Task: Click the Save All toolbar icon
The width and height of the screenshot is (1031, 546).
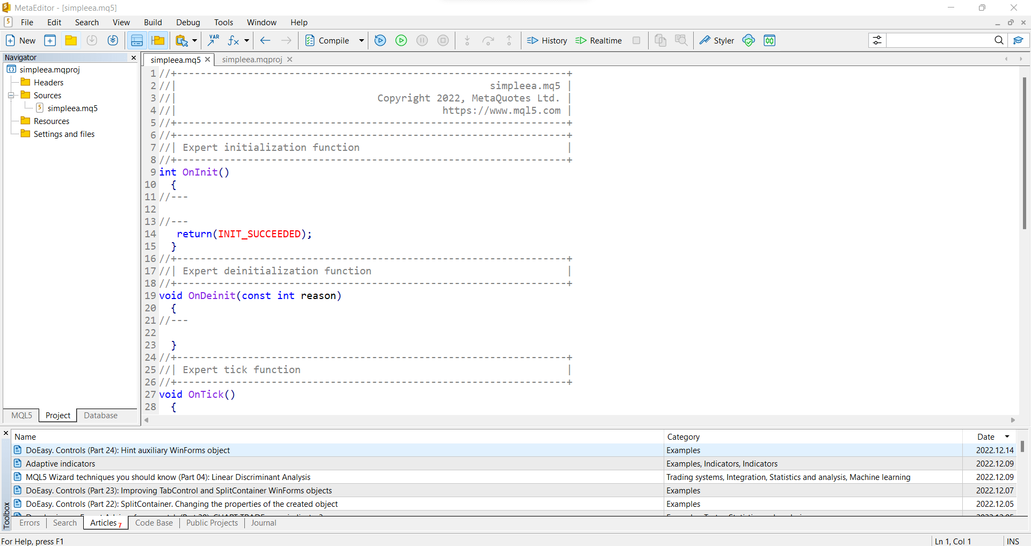Action: click(113, 40)
